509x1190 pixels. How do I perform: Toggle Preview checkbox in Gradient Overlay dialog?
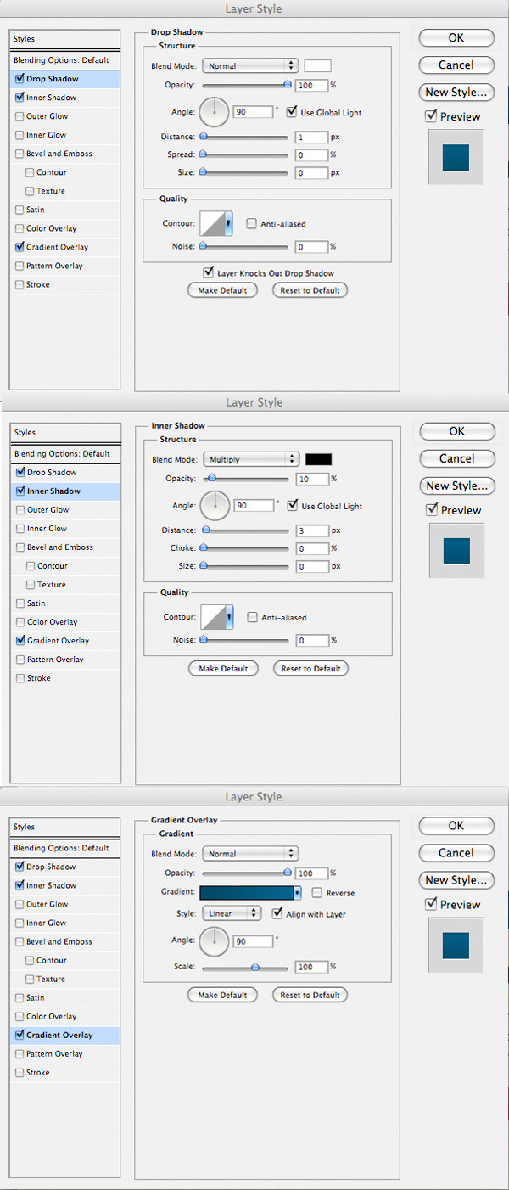(x=431, y=904)
